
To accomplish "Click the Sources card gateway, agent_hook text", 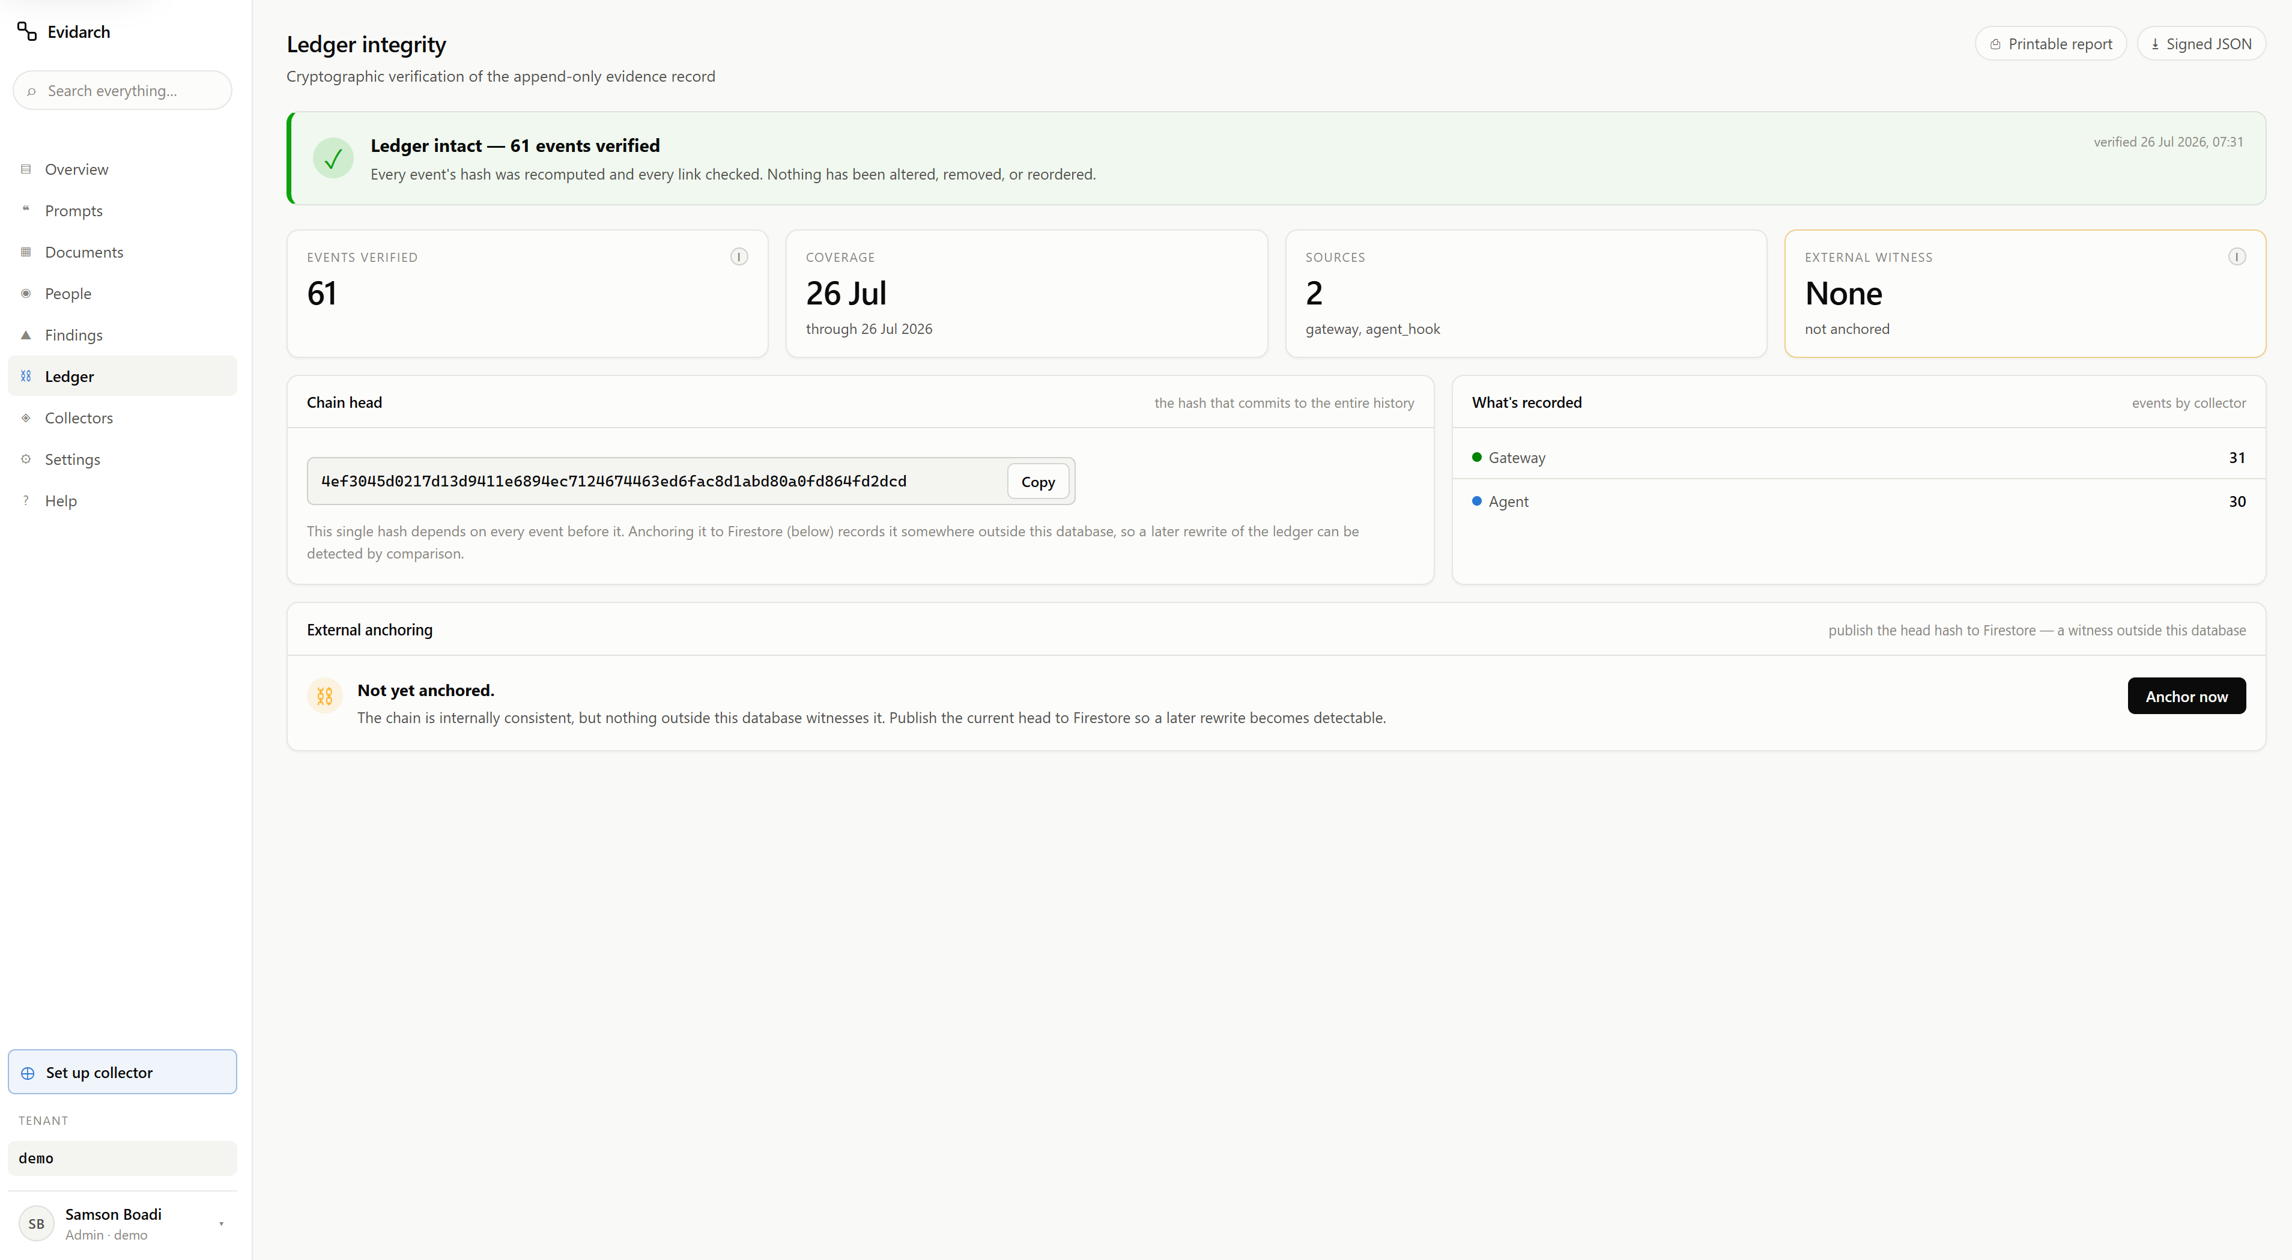I will click(1373, 329).
